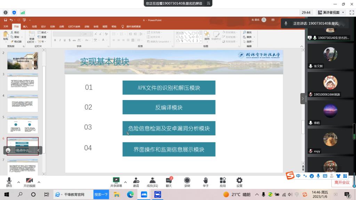Collapse the participant video side panel
356x200 pixels.
[303, 99]
